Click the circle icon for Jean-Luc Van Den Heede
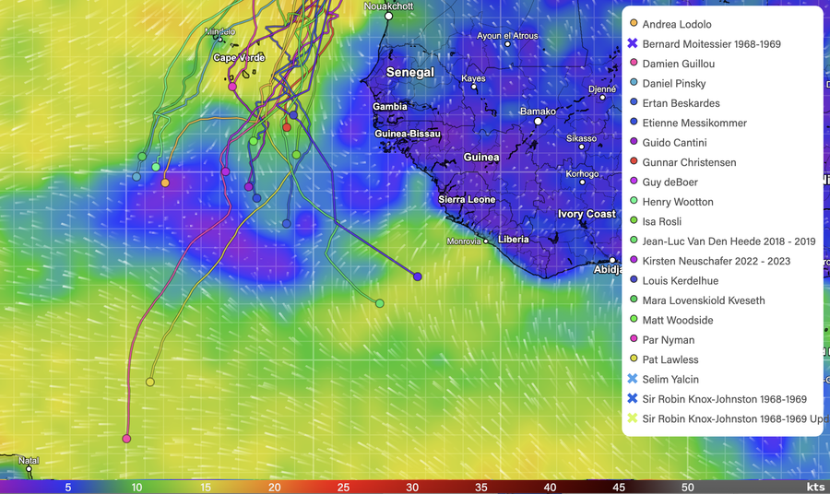This screenshot has height=494, width=830. pyautogui.click(x=634, y=241)
